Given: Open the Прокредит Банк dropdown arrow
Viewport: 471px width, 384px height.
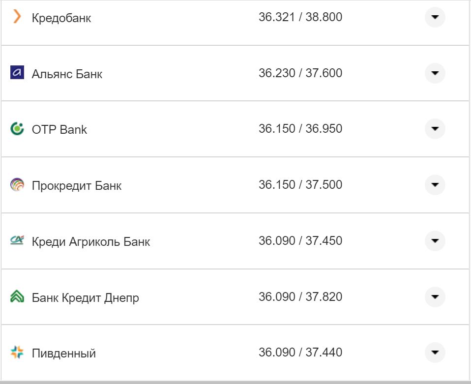Looking at the screenshot, I should [435, 185].
